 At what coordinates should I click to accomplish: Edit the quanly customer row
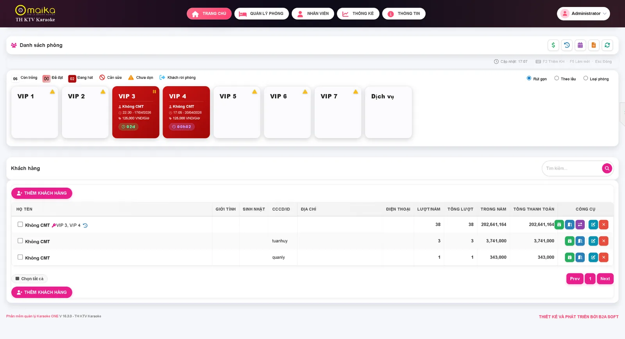593,257
